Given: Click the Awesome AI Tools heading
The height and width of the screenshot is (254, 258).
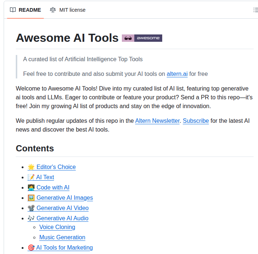Looking at the screenshot, I should [67, 38].
